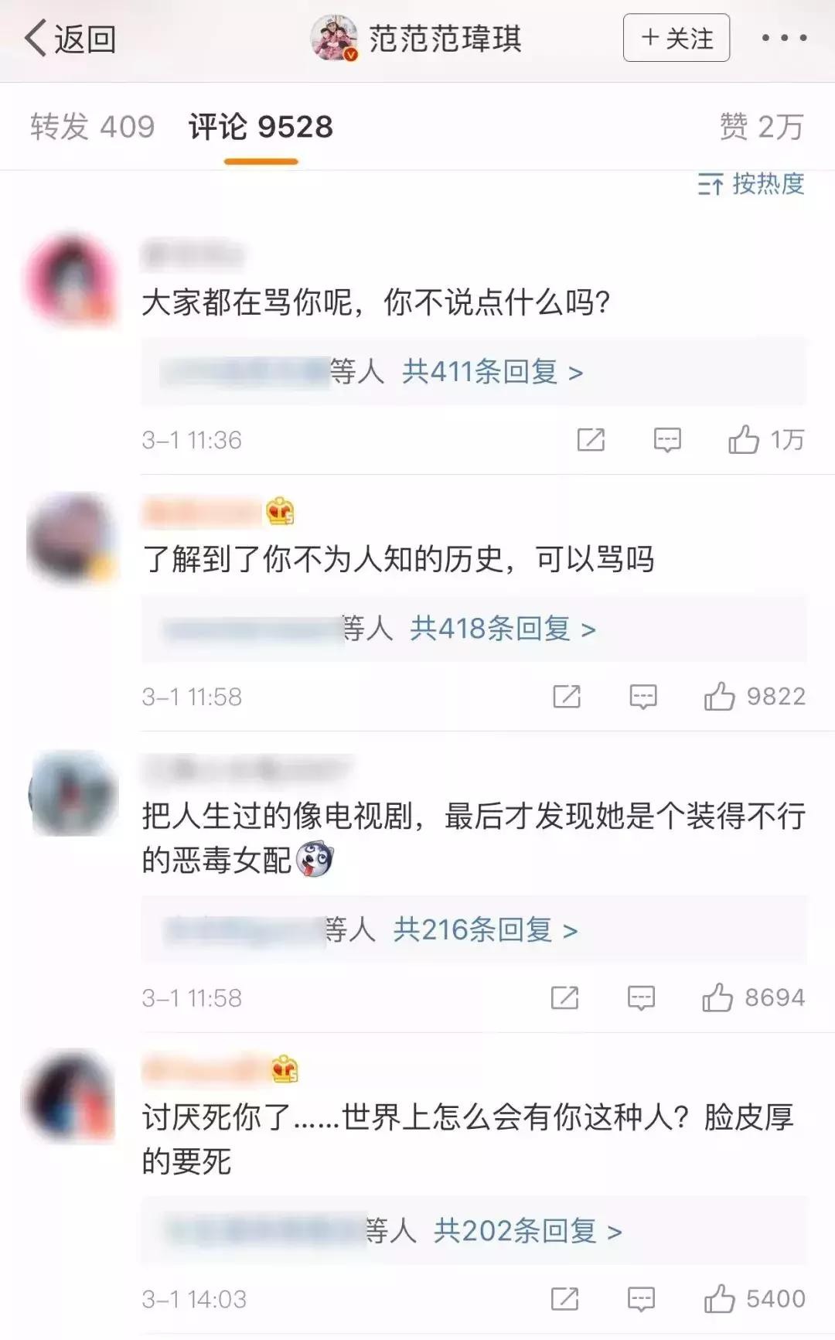The width and height of the screenshot is (835, 1340).
Task: Switch to the 赞 2万 tab
Action: point(762,127)
